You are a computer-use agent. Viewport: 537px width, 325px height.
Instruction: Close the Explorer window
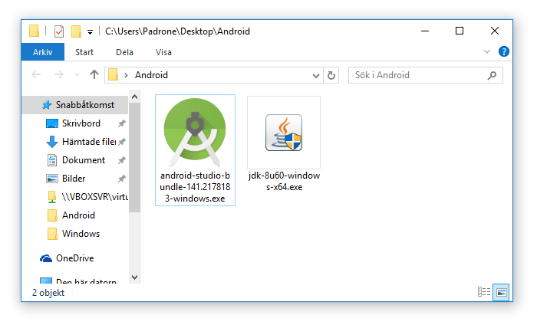tap(494, 31)
